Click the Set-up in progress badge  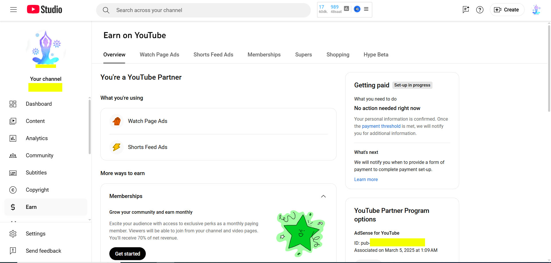click(412, 85)
